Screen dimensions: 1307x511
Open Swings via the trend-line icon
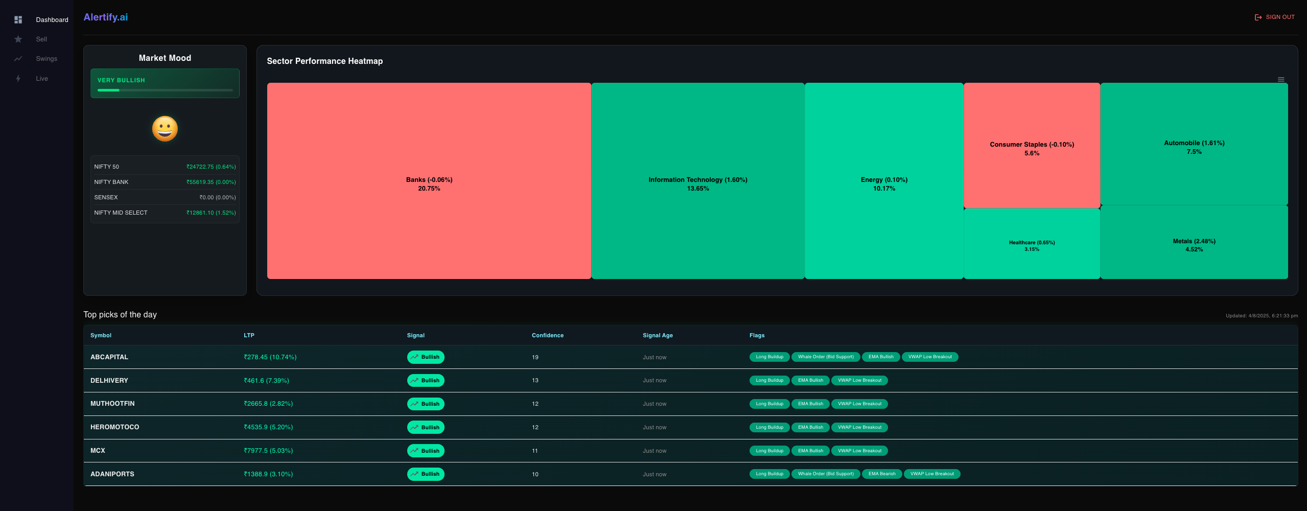(18, 59)
